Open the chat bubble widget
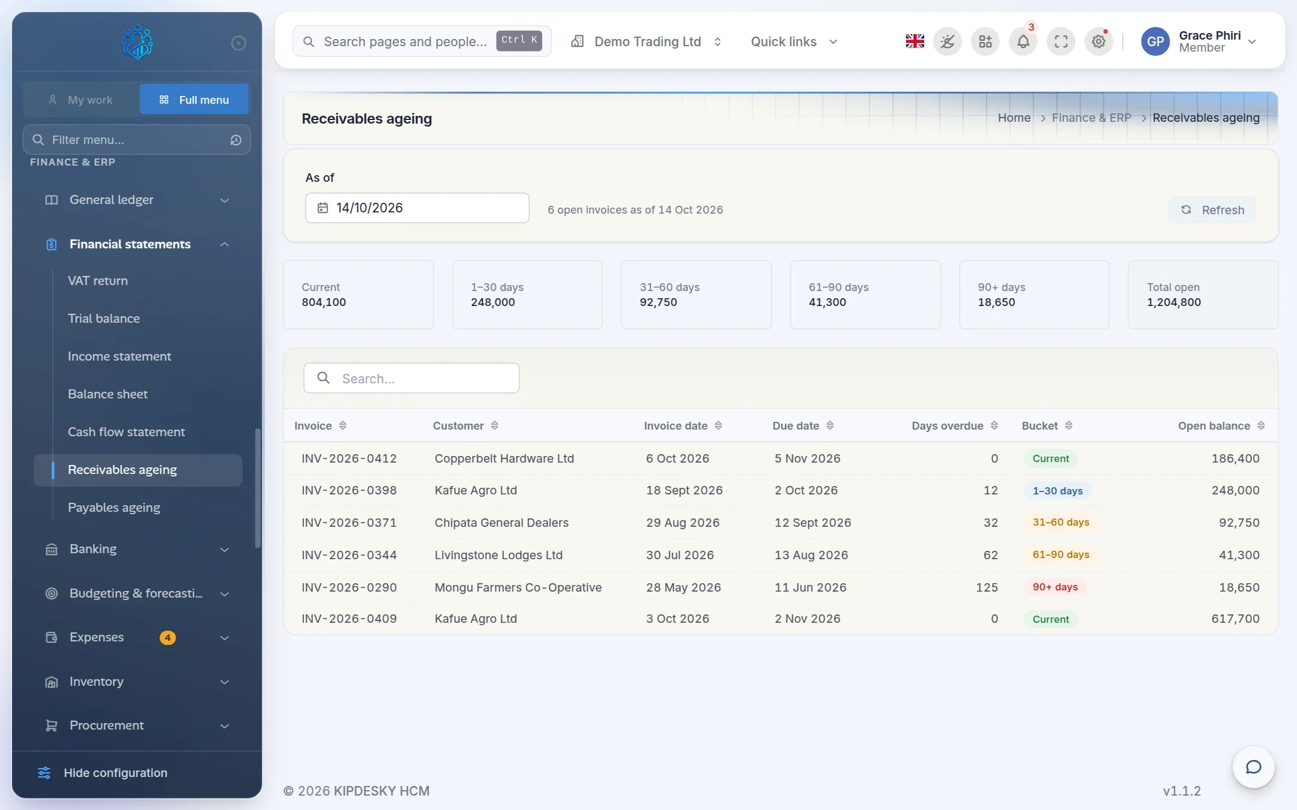Image resolution: width=1297 pixels, height=810 pixels. pyautogui.click(x=1253, y=767)
